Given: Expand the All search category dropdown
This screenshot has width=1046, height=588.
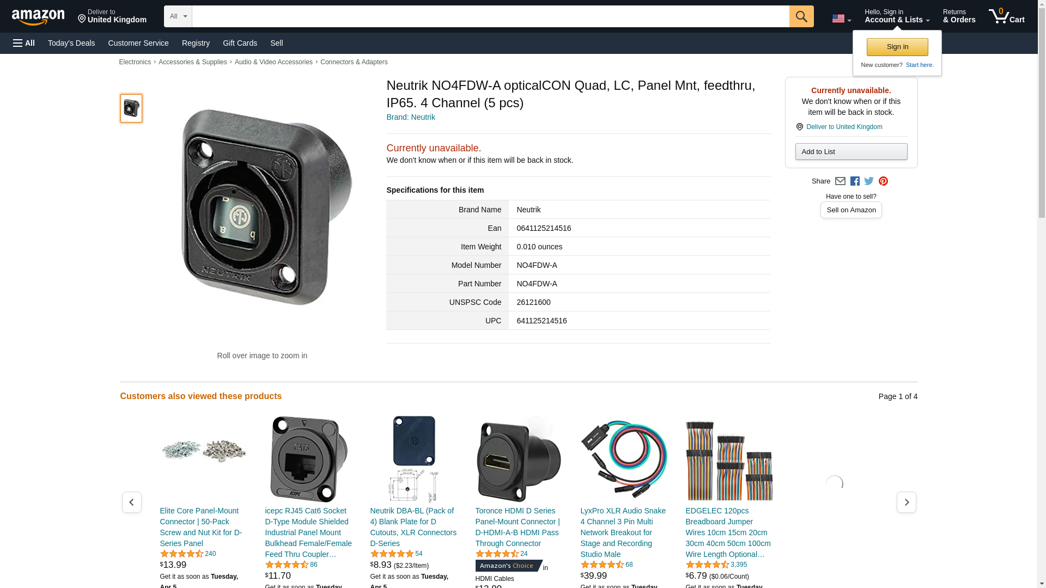Looking at the screenshot, I should (x=178, y=16).
